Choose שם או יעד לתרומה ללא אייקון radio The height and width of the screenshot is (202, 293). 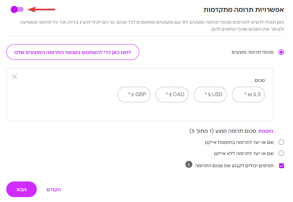(x=281, y=153)
